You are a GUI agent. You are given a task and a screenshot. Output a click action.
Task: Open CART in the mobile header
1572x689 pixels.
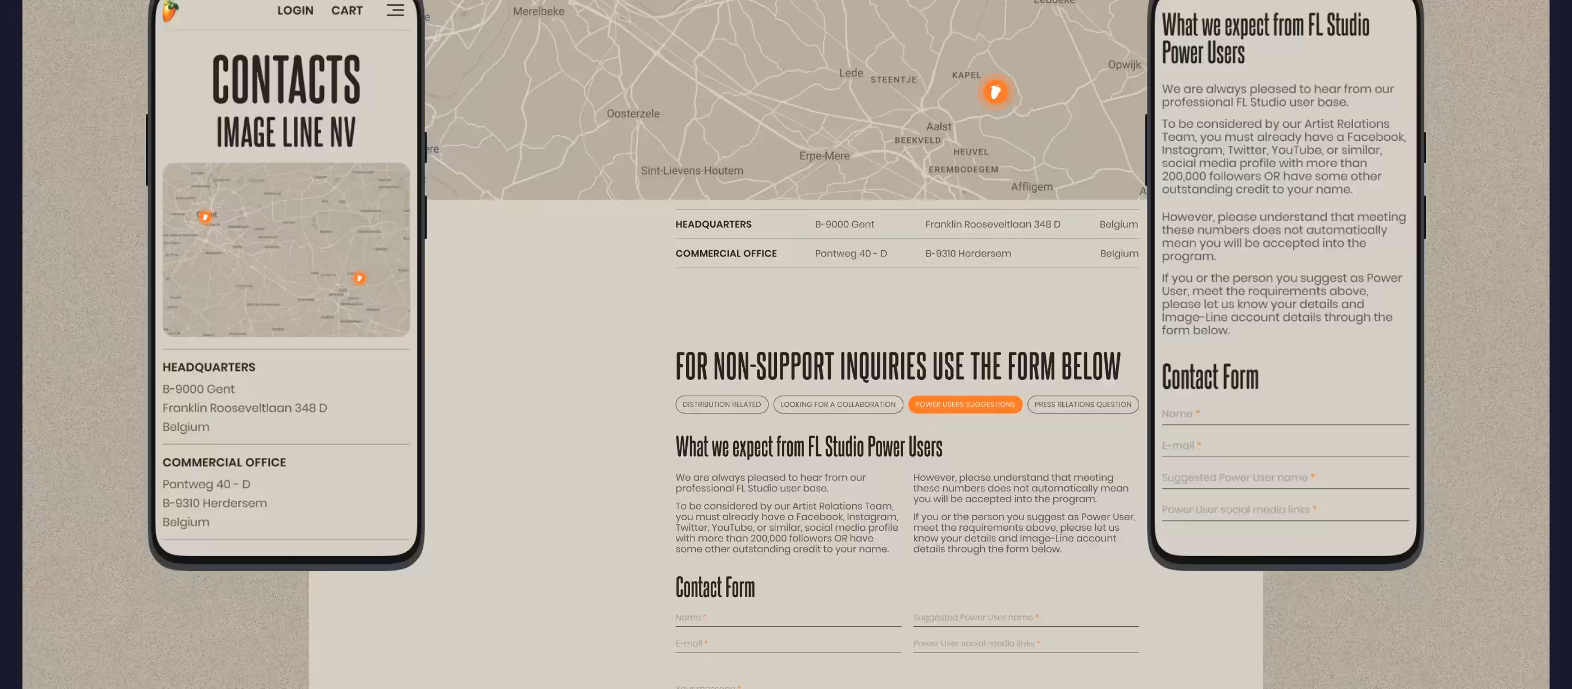346,10
